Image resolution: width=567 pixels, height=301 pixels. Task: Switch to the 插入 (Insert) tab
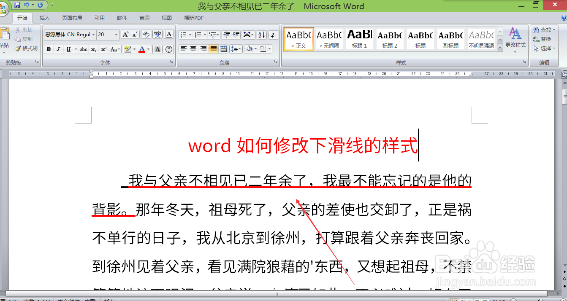coord(45,18)
